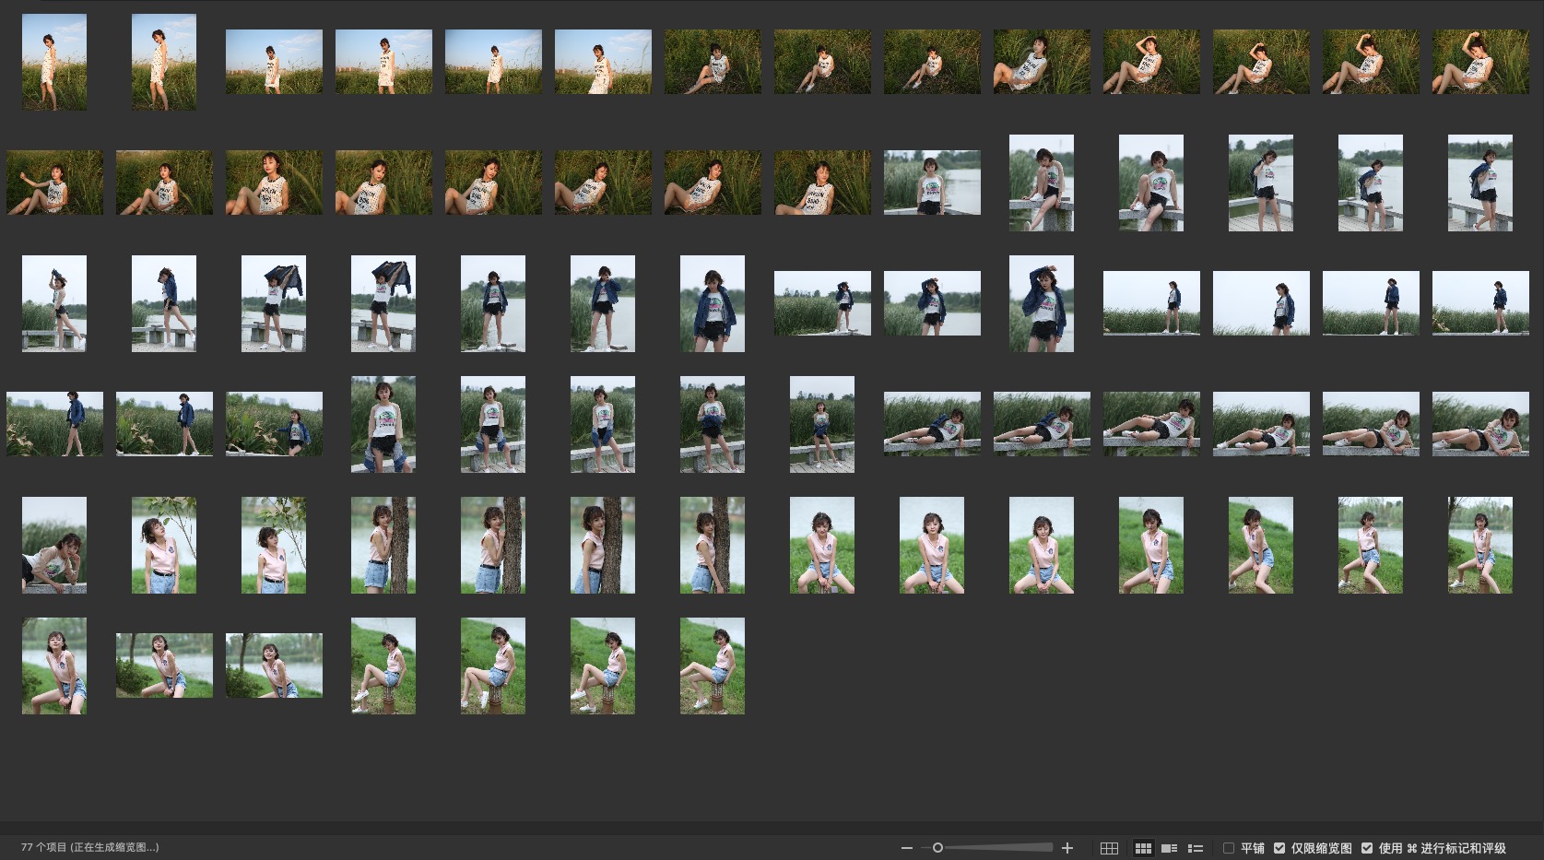Select third-row portrait close-up with arm raised

tap(1041, 303)
